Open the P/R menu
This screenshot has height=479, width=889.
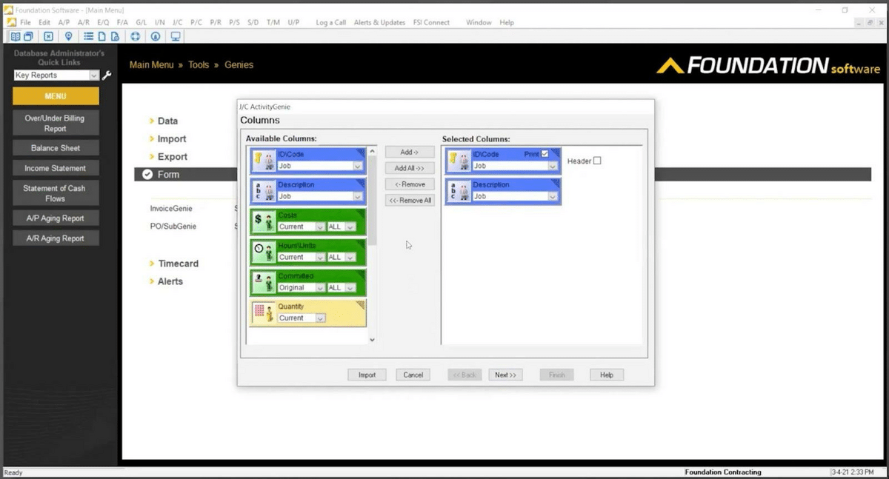(x=216, y=23)
